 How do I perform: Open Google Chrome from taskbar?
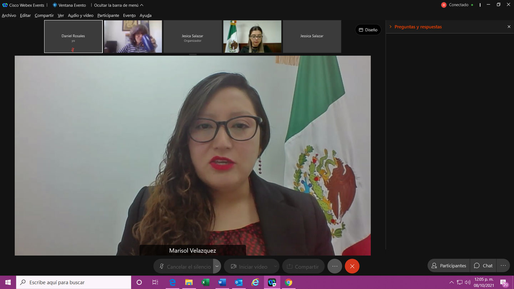coord(288,282)
